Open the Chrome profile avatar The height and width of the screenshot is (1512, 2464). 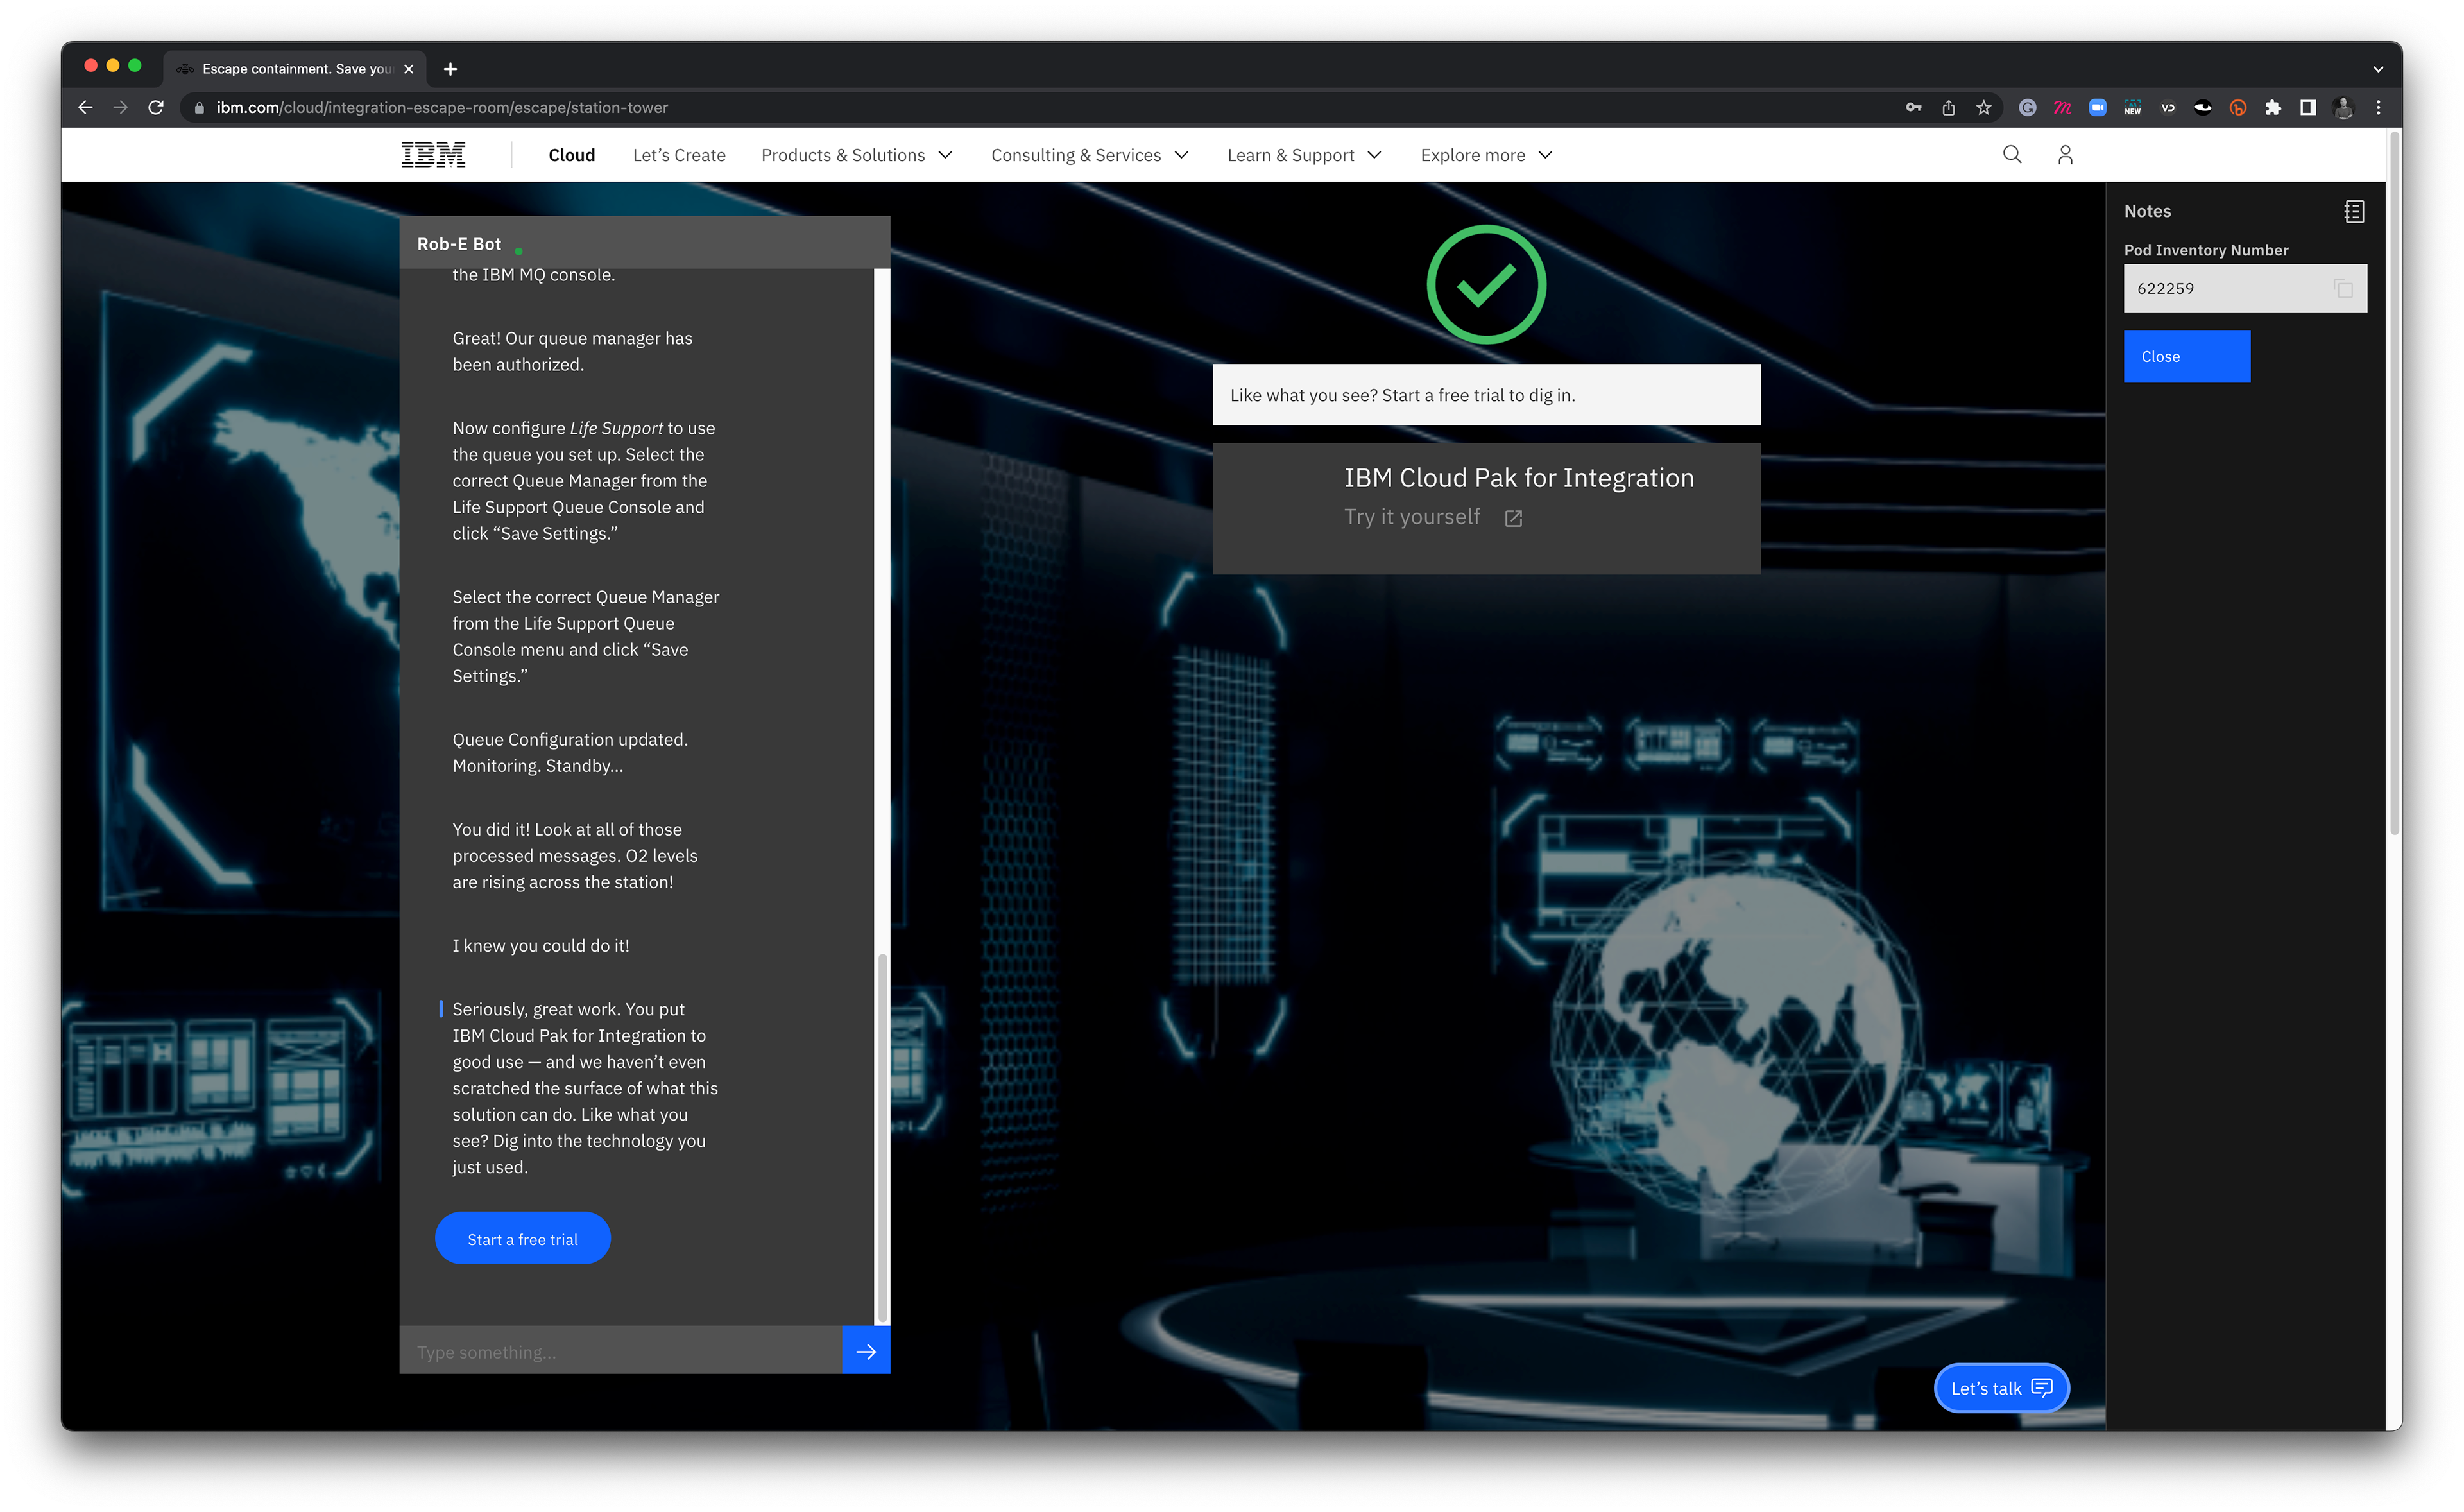[2343, 107]
